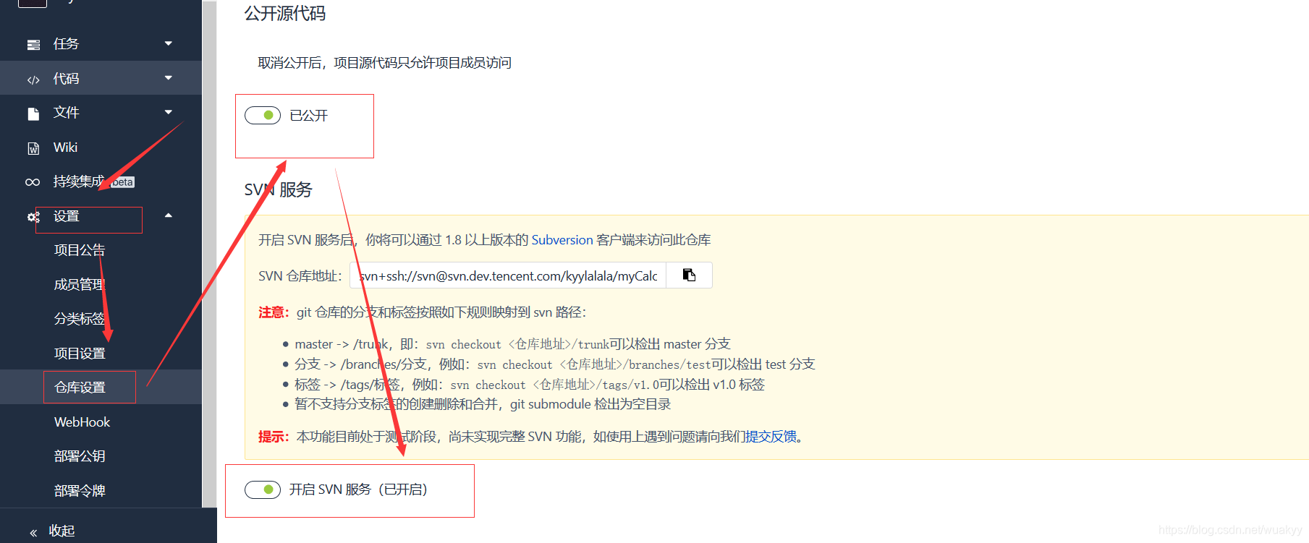Click the 代码 code brackets icon
This screenshot has height=543, width=1309.
[33, 80]
